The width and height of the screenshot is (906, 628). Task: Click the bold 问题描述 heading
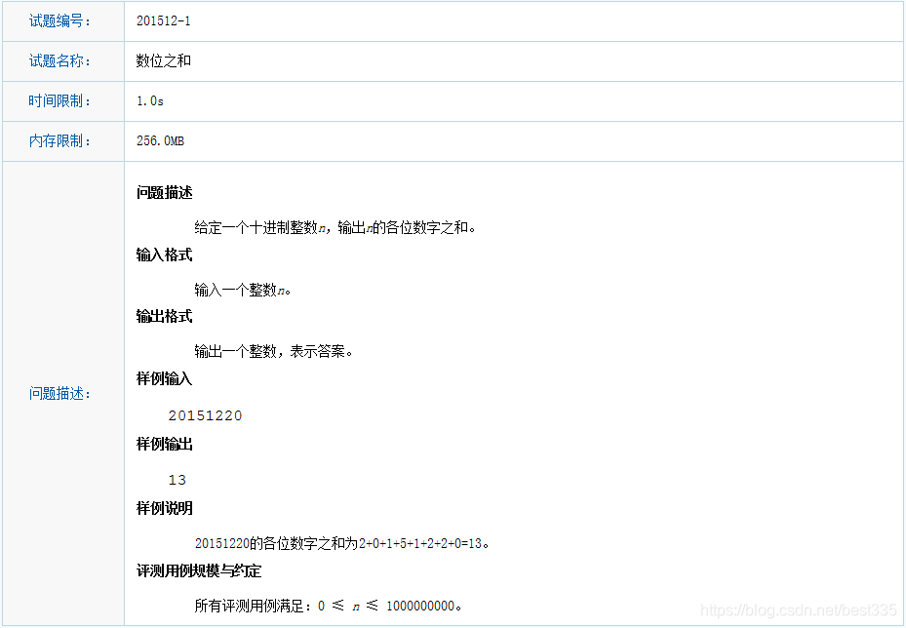click(x=164, y=193)
